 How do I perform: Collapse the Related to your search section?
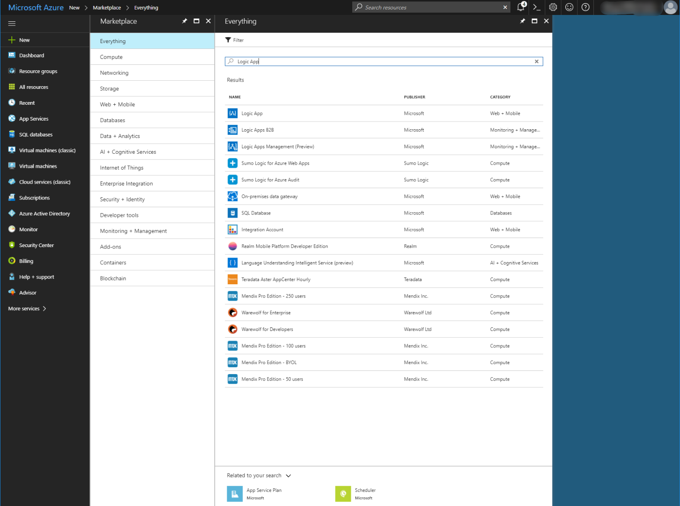tap(288, 476)
